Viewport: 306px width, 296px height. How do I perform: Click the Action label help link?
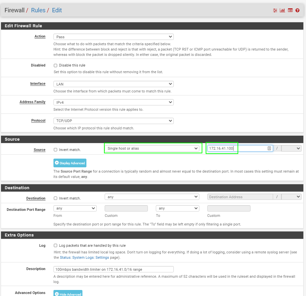click(x=40, y=36)
